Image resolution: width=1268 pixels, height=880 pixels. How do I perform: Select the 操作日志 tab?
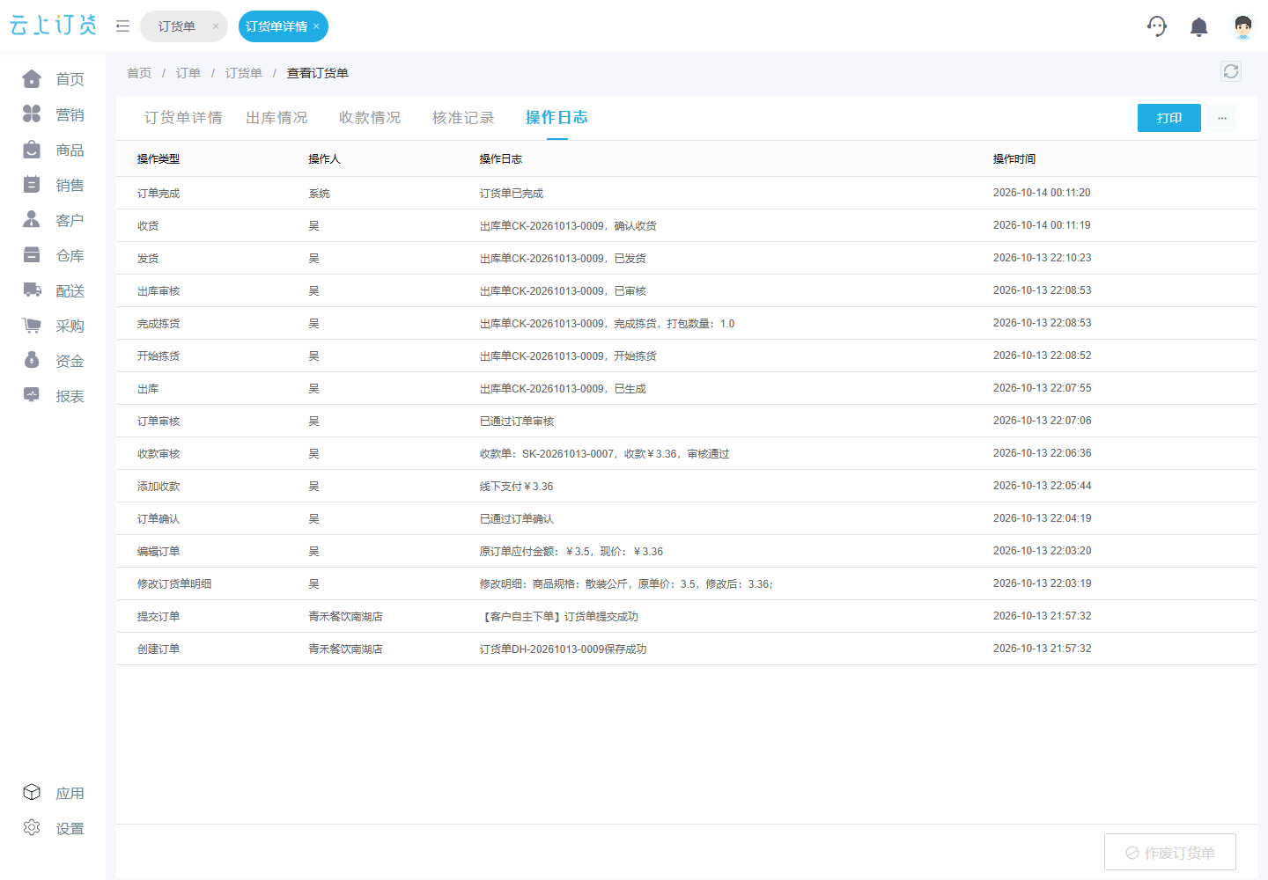(x=557, y=118)
